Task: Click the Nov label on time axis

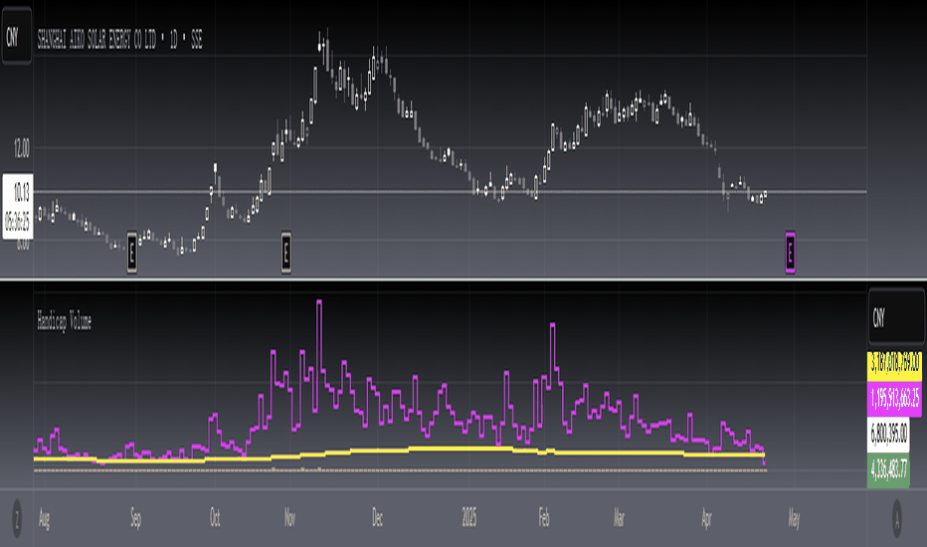Action: point(289,518)
